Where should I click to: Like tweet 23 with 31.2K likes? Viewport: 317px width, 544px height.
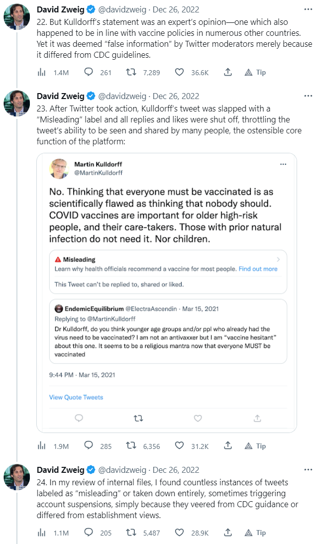coord(179,446)
